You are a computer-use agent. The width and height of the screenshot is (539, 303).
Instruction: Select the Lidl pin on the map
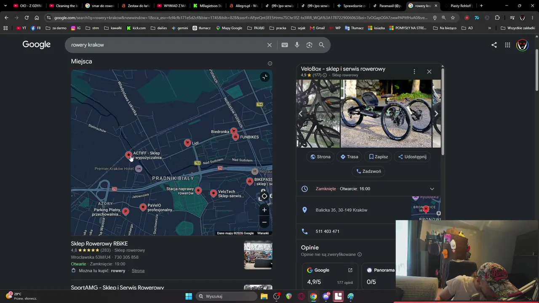187,143
